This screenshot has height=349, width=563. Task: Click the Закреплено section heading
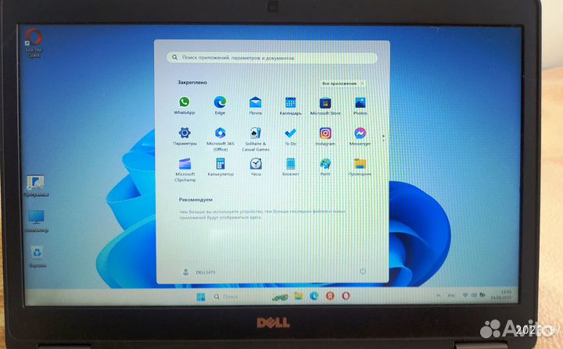[192, 83]
